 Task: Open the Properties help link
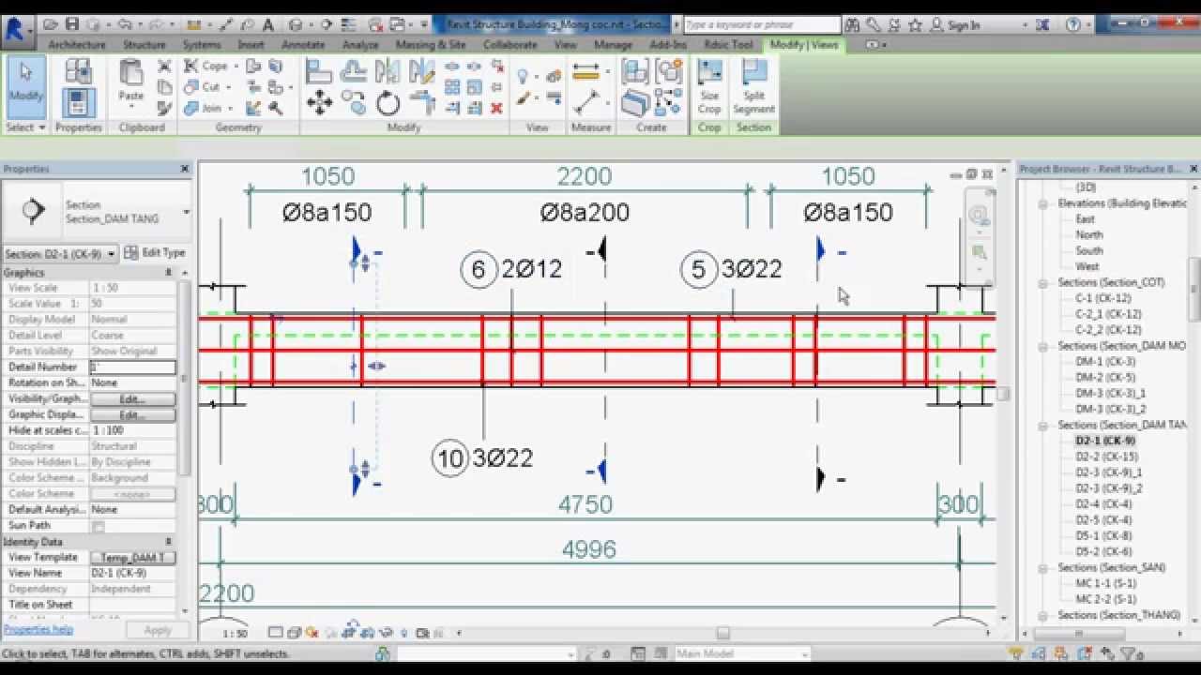tap(38, 630)
